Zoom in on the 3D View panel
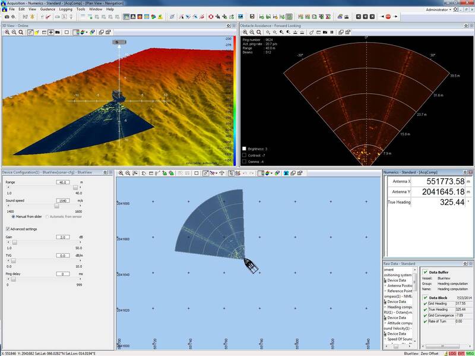The image size is (475, 356). pyautogui.click(x=7, y=32)
